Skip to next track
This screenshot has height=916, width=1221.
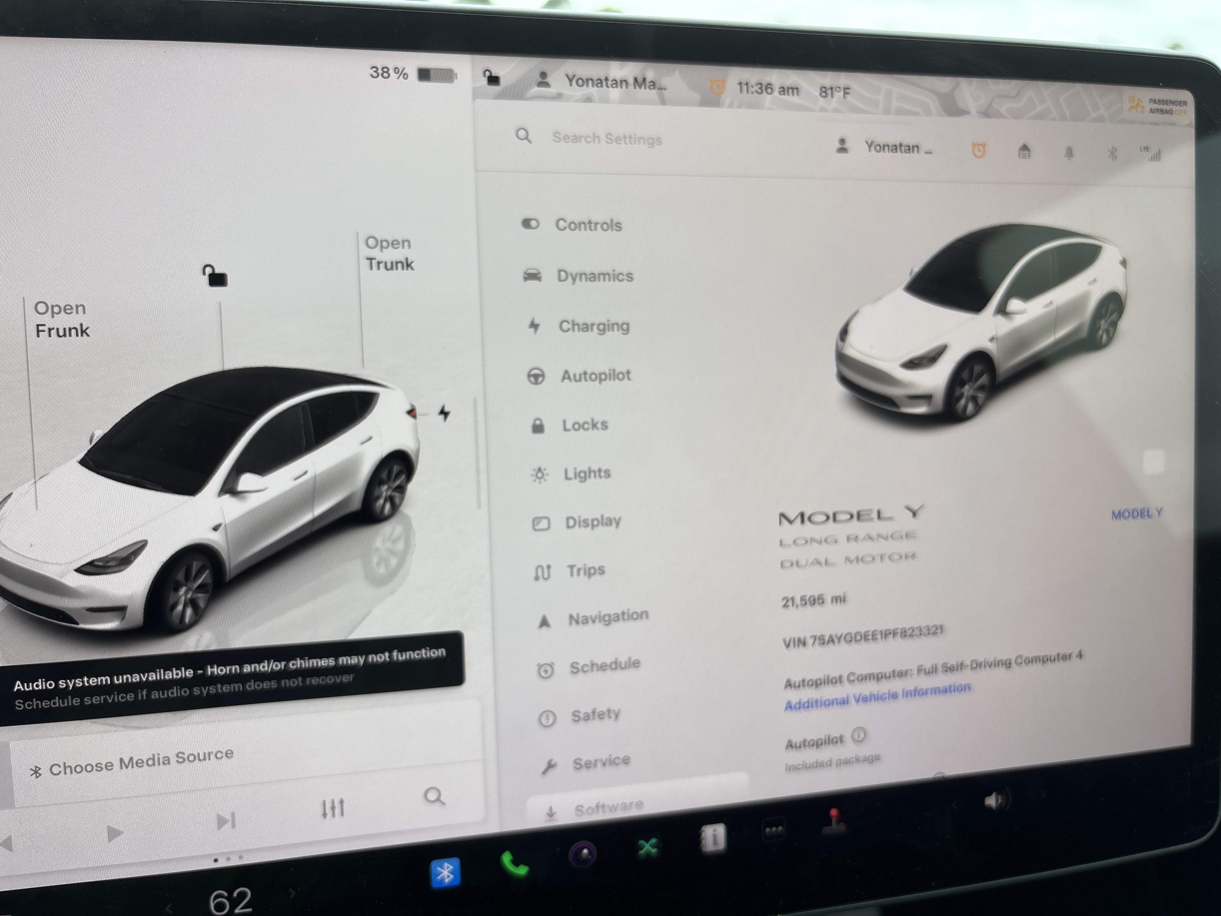[226, 821]
